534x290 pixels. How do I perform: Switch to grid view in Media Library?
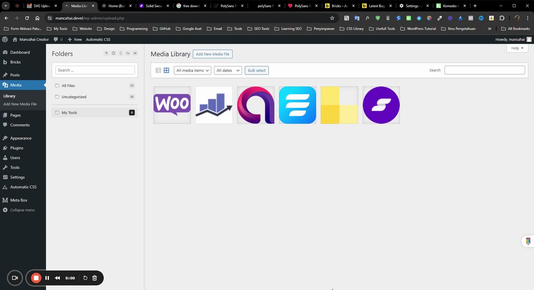tap(166, 70)
